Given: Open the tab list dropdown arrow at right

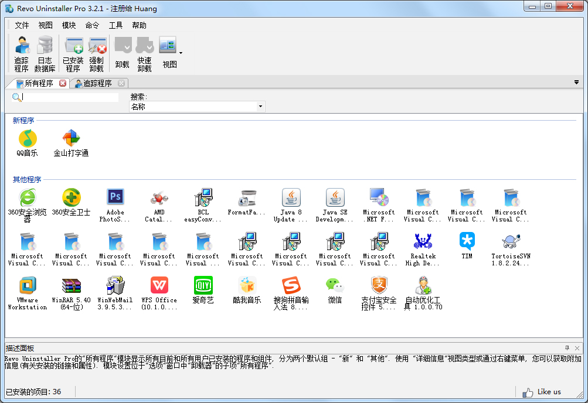Looking at the screenshot, I should [577, 83].
